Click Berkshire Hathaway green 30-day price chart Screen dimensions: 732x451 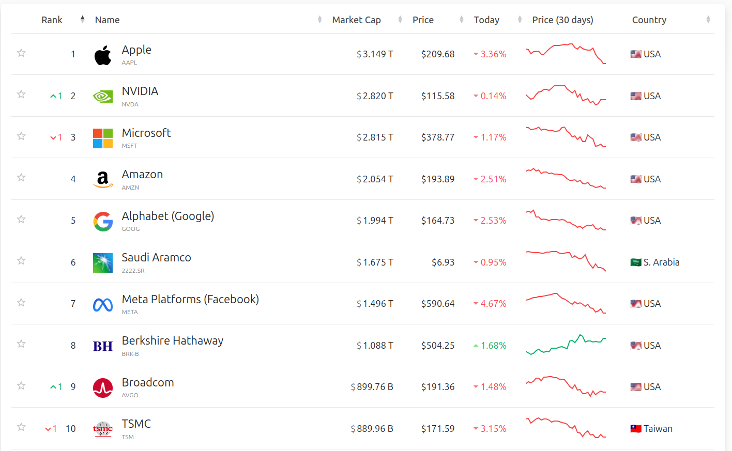pyautogui.click(x=566, y=345)
